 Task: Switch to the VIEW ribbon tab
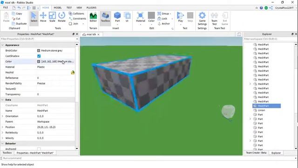click(79, 7)
